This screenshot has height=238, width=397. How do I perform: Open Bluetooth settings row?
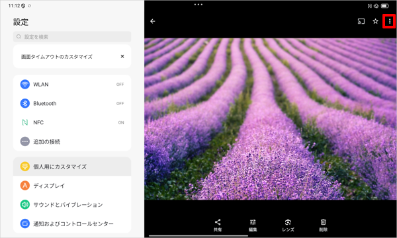(72, 103)
